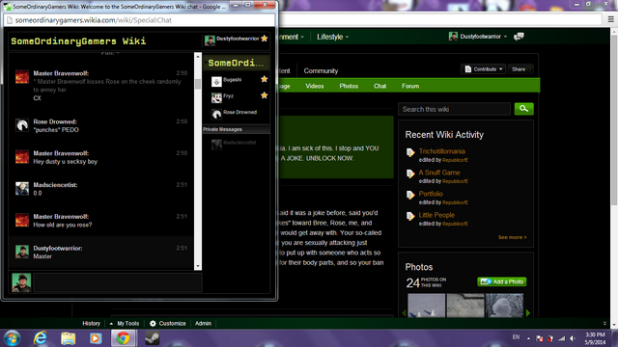
Task: Open the Photos tab
Action: click(x=349, y=86)
